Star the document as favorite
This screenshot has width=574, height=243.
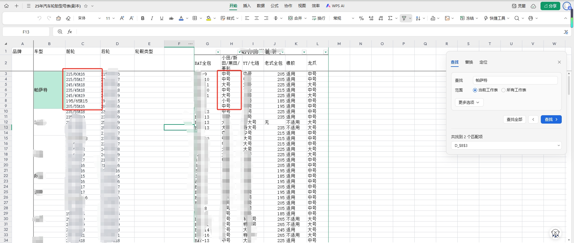86,6
